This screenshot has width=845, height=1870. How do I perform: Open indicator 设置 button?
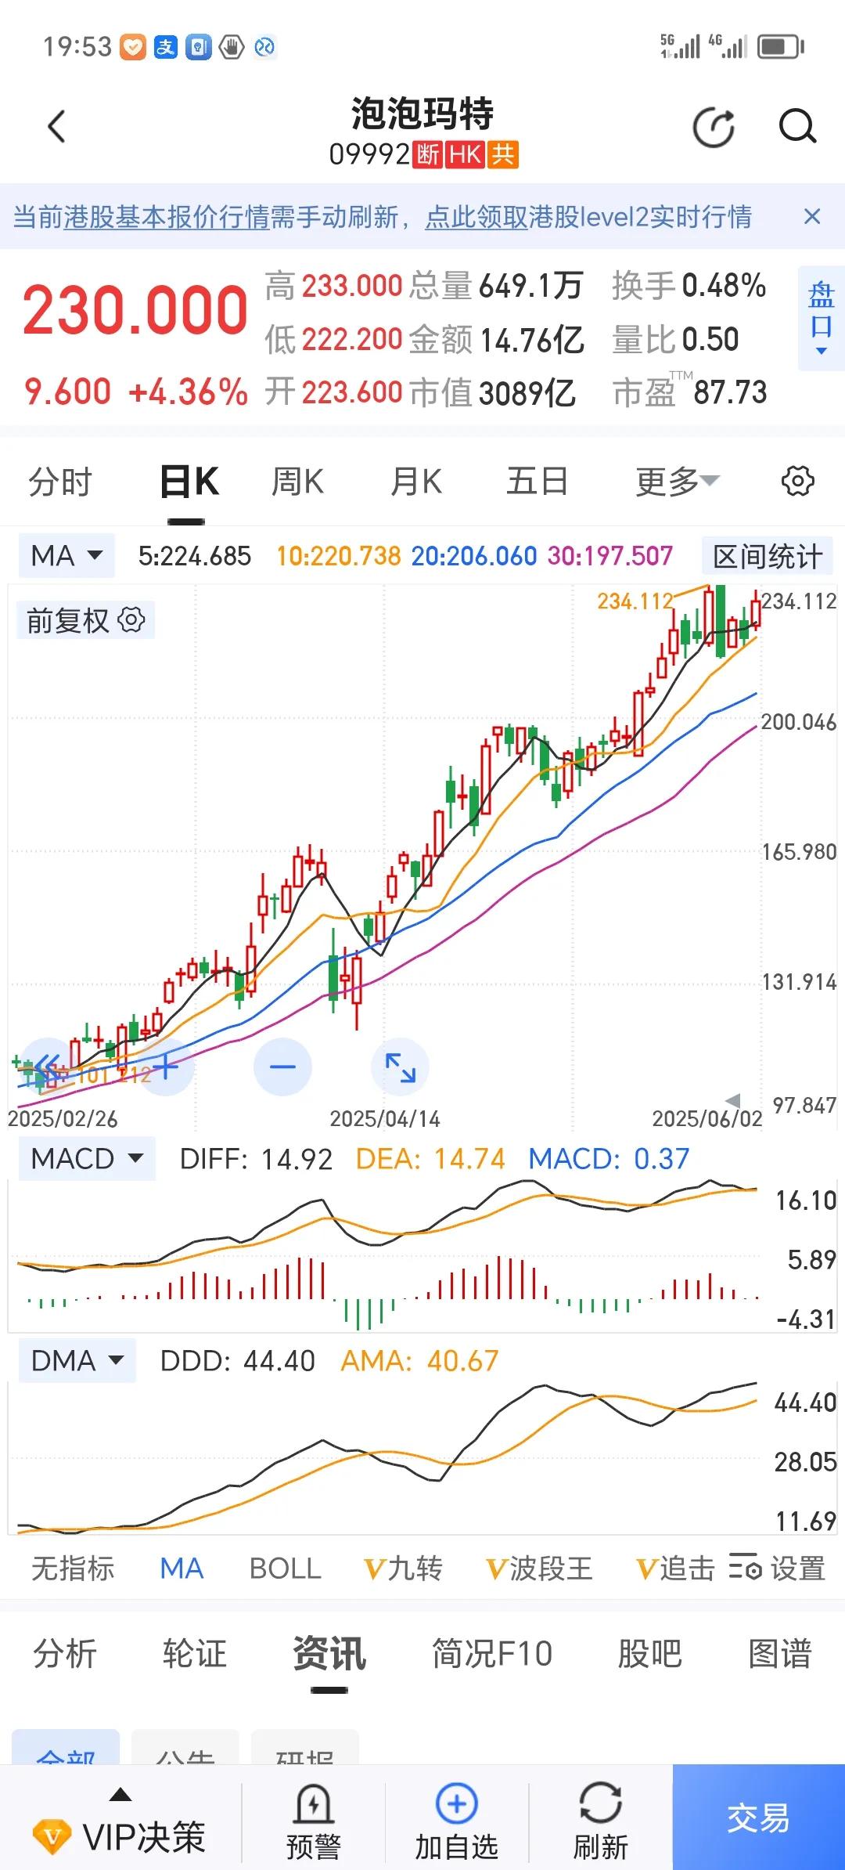778,1569
